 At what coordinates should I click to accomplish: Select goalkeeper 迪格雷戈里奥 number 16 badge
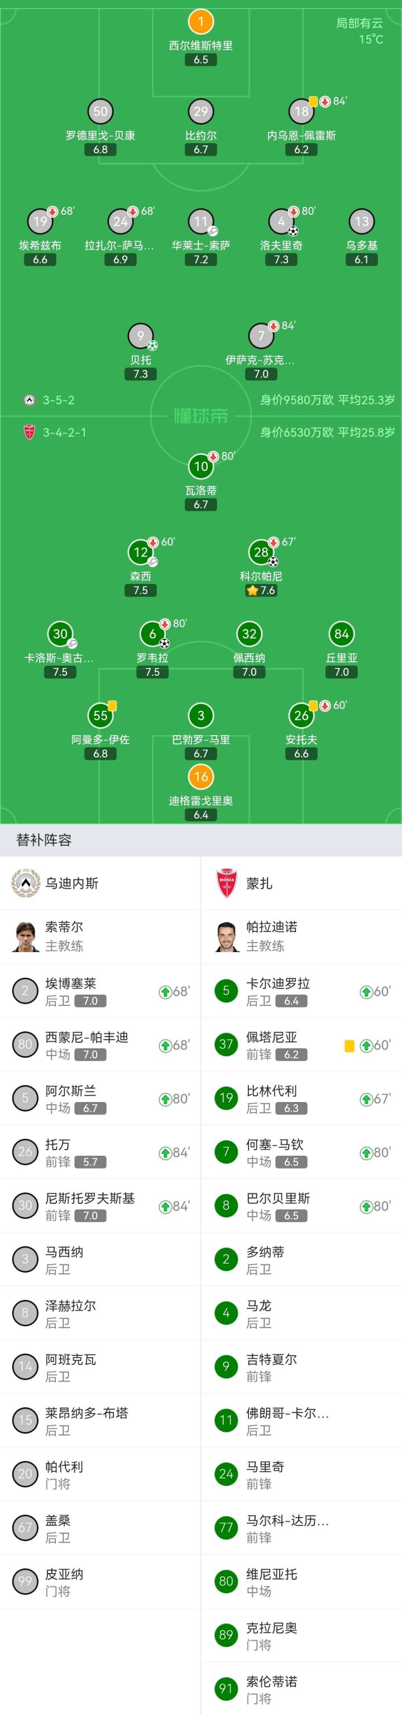[x=200, y=776]
